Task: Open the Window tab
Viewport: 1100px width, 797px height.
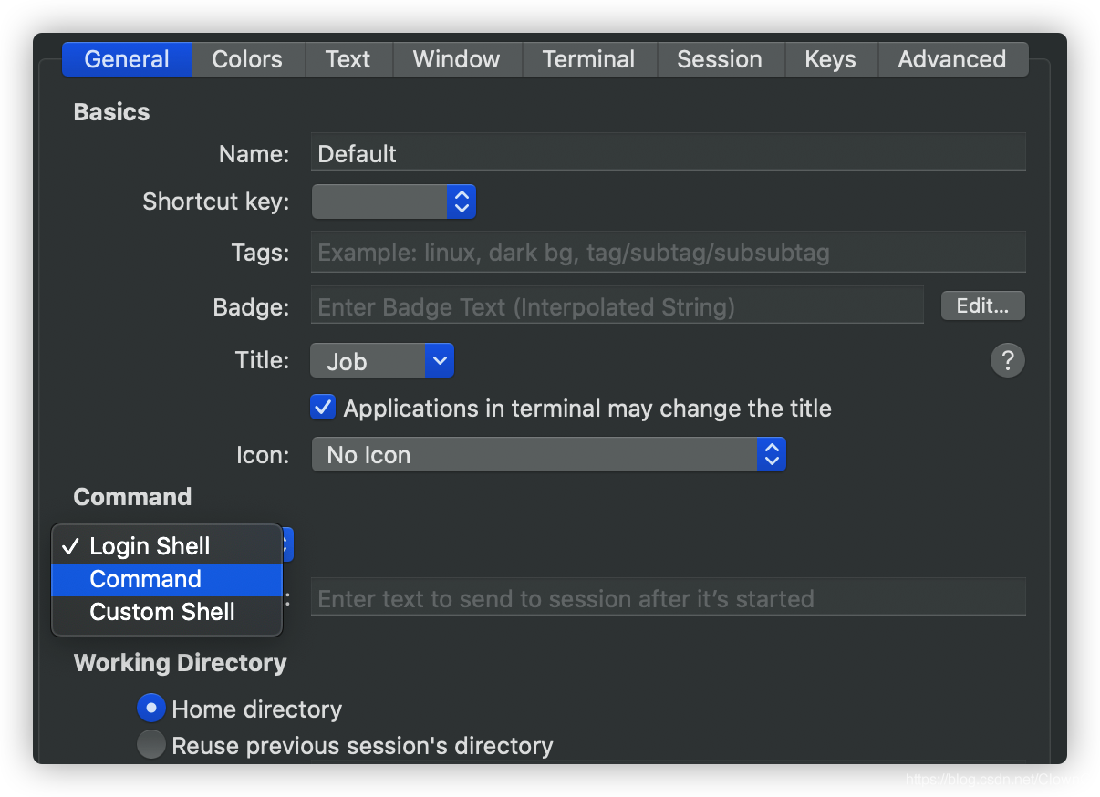Action: click(456, 59)
